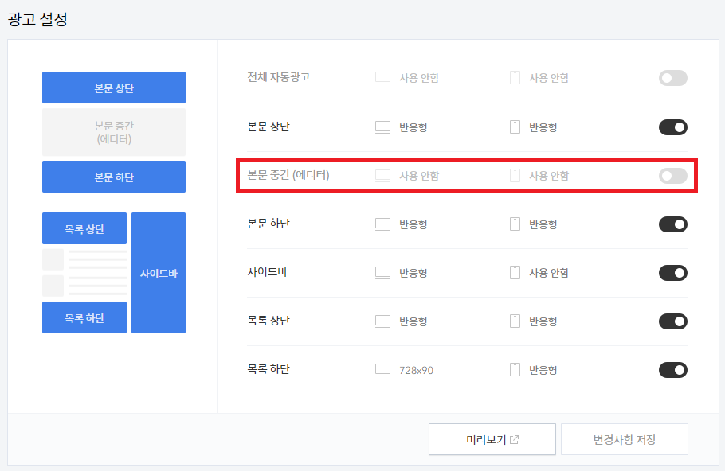Toggle the 전체 자동광고 switch
This screenshot has height=471, width=725.
point(672,78)
